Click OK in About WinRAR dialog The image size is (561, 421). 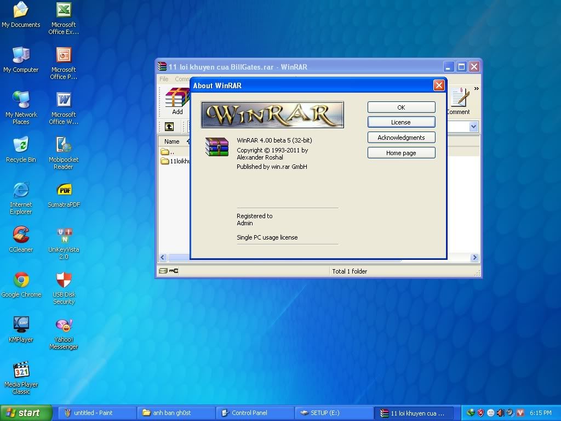401,107
